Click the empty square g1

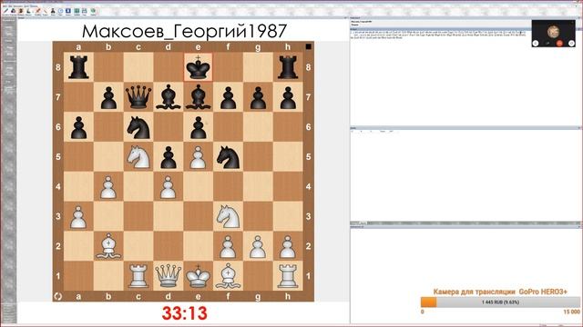coord(258,276)
